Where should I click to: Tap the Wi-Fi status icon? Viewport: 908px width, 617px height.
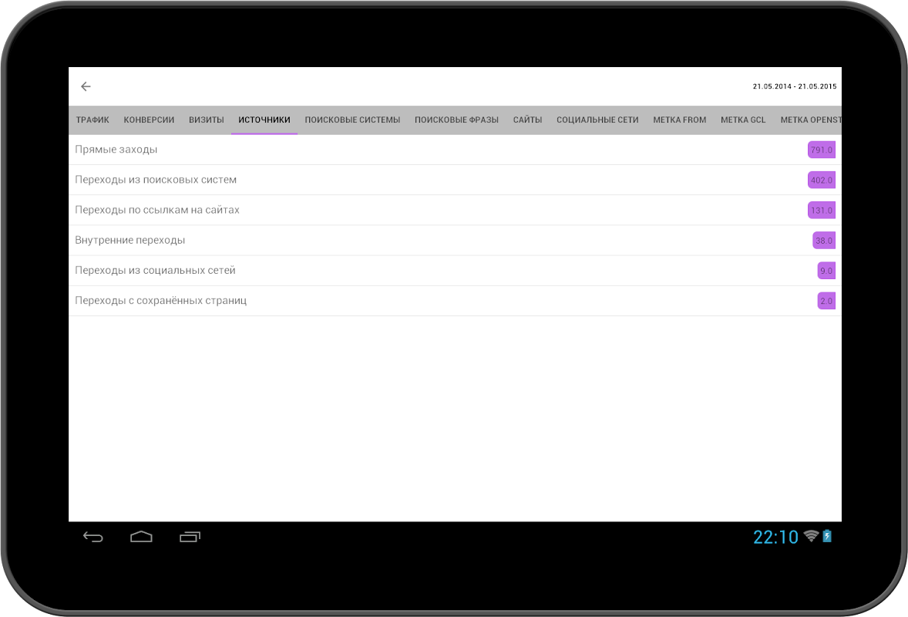812,537
